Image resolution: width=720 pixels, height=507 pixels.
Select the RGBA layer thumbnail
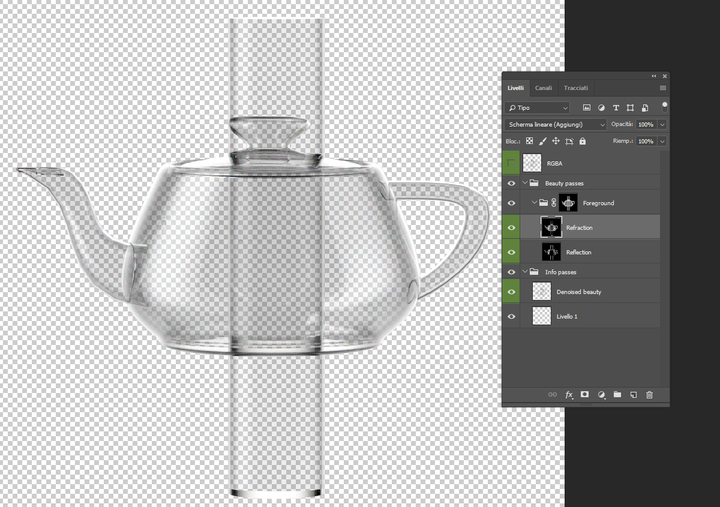pos(532,163)
